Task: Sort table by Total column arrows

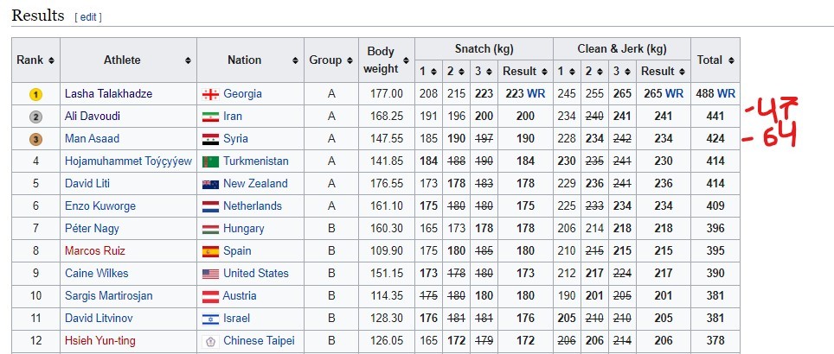Action: coord(732,60)
